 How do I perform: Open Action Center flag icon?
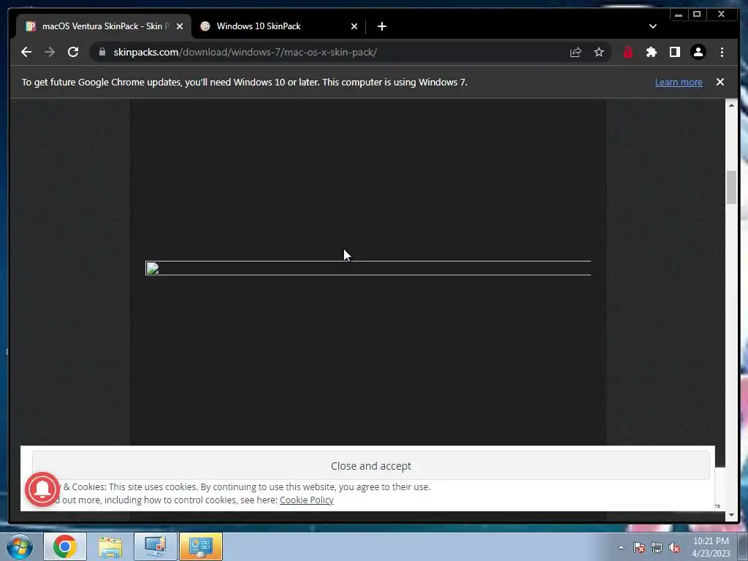[639, 547]
